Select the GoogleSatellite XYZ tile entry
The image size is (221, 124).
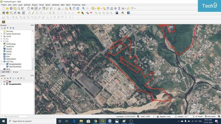pyautogui.click(x=14, y=64)
